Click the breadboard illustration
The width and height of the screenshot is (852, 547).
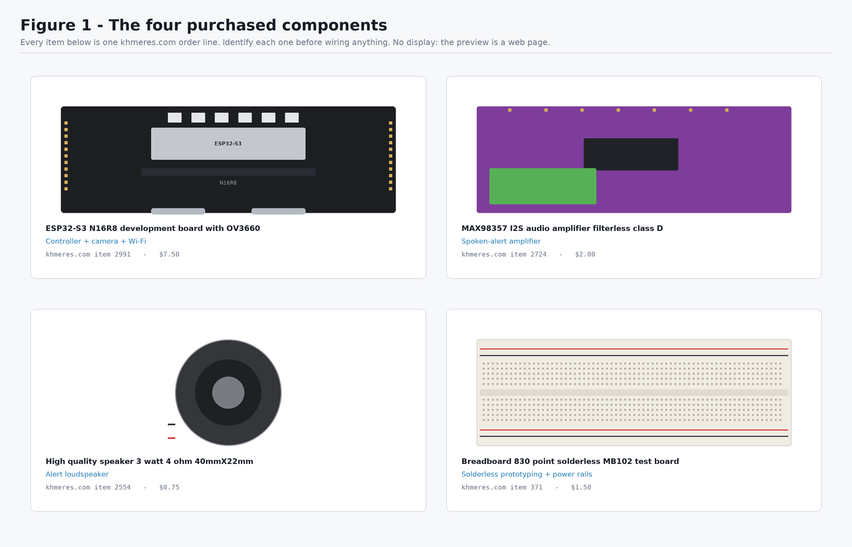pyautogui.click(x=634, y=393)
